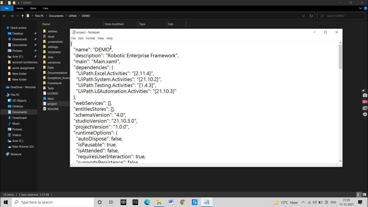Switch to the Home ribbon tab in Explorer
Image resolution: width=368 pixels, height=207 pixels.
20,8
